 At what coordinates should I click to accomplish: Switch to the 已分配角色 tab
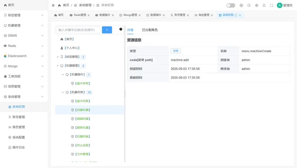pos(150,30)
